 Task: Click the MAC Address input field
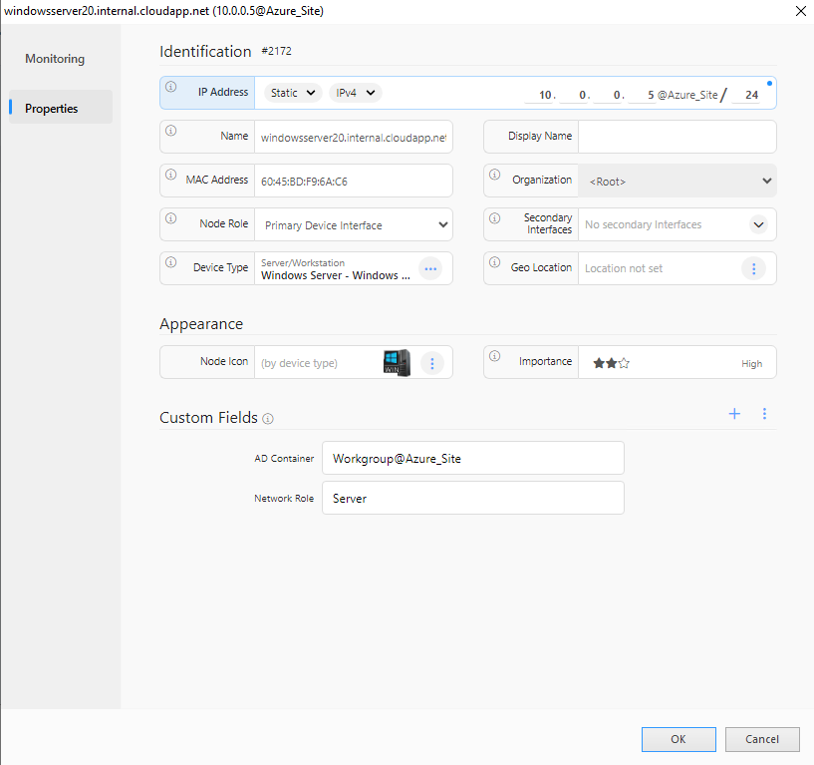[354, 181]
